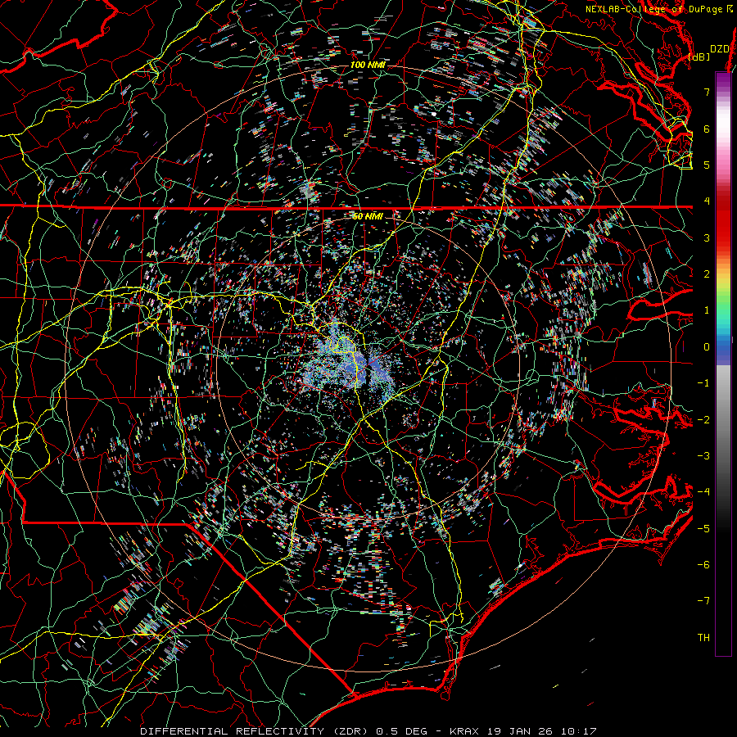This screenshot has height=737, width=737.
Task: Click the 50 NMI range ring label
Action: coord(368,216)
